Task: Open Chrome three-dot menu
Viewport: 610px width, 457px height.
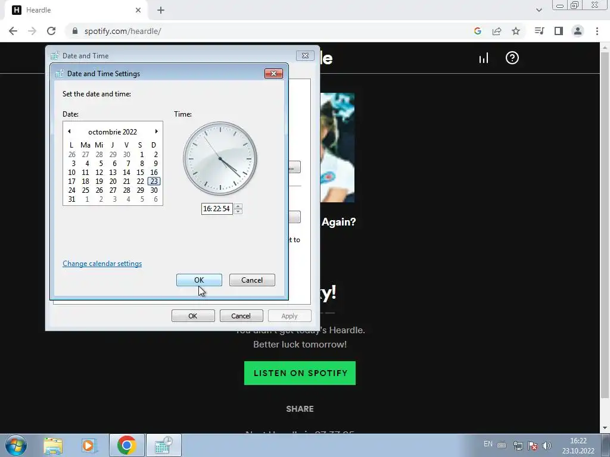Action: 597,31
